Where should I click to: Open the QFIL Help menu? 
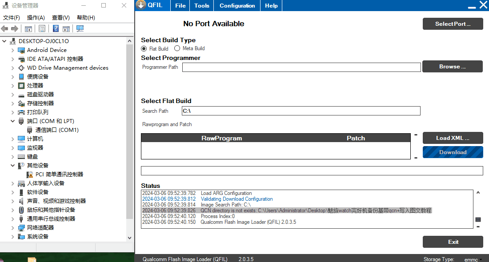[x=271, y=6]
